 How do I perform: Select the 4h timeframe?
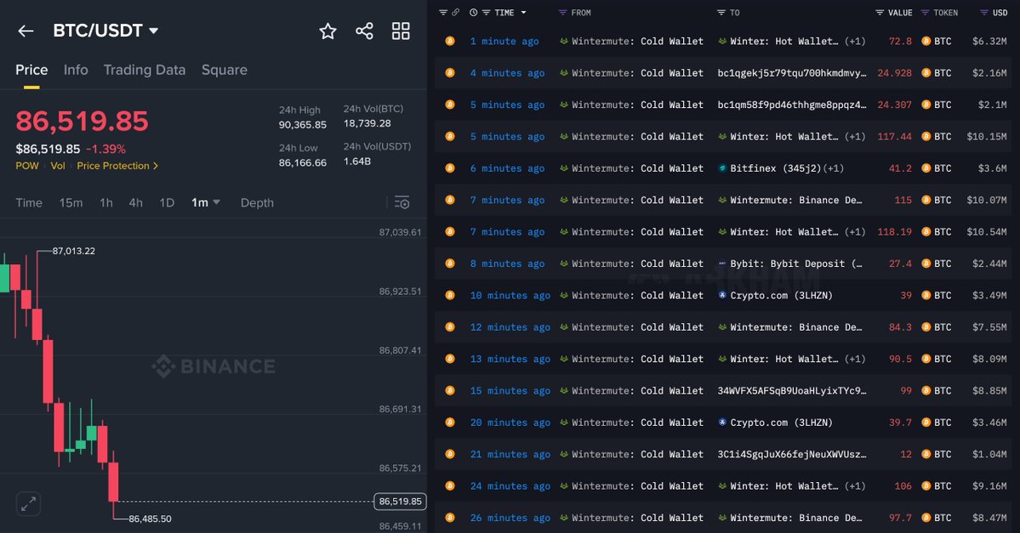tap(135, 202)
